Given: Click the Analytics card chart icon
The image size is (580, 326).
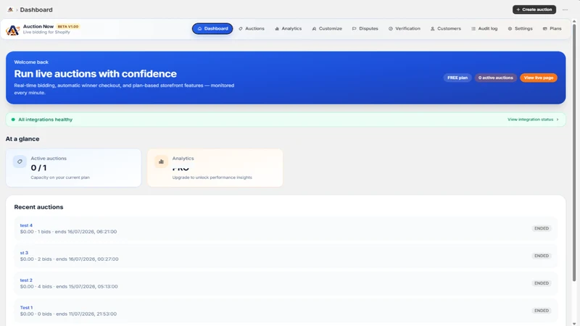Looking at the screenshot, I should coord(161,162).
